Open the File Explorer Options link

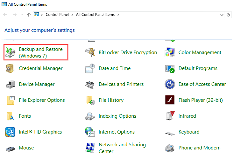[42, 100]
